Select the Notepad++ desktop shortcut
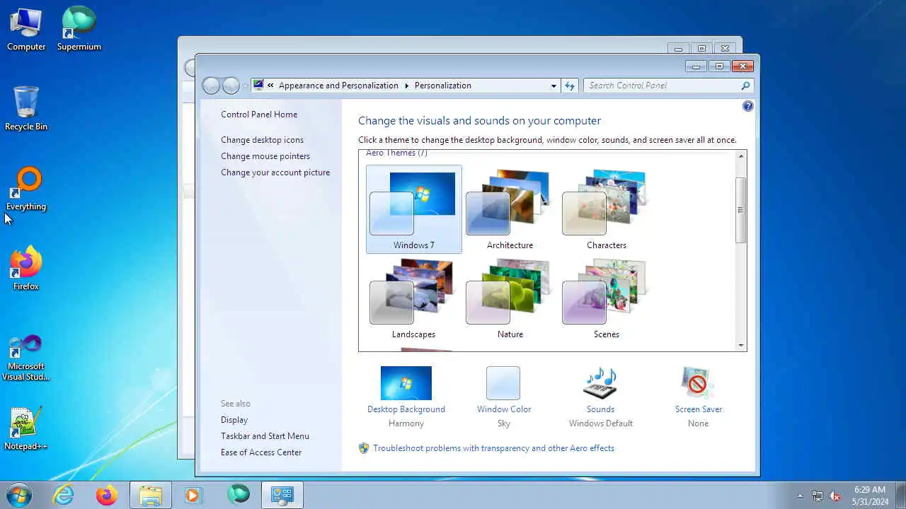Viewport: 906px width, 509px height. [x=26, y=429]
